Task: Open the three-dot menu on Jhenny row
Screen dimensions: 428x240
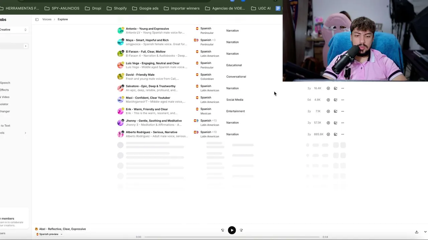Action: 342,123
